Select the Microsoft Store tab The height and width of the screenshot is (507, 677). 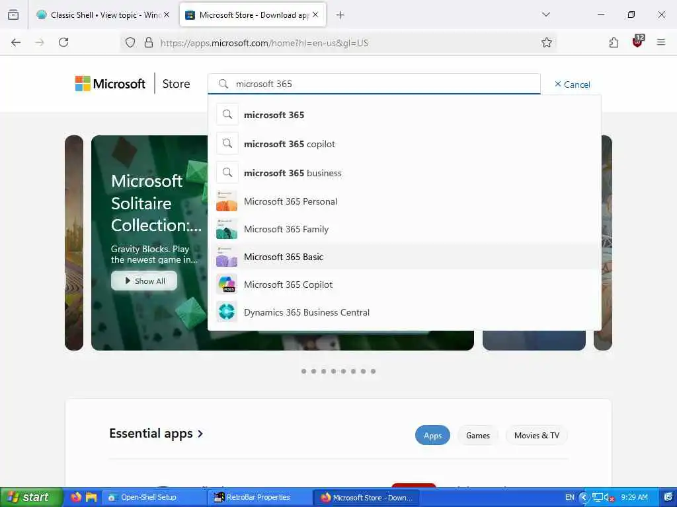pos(253,15)
